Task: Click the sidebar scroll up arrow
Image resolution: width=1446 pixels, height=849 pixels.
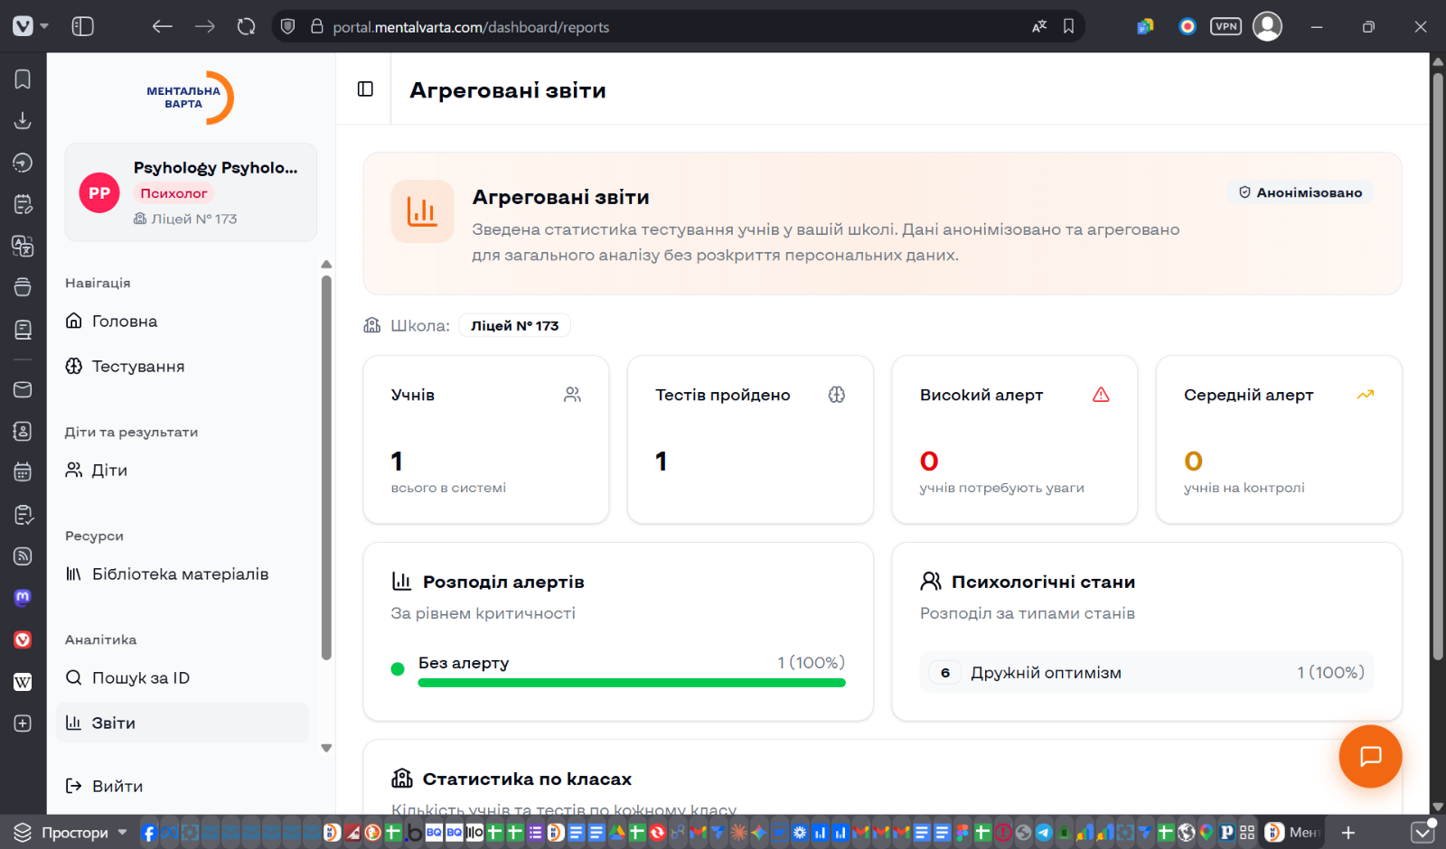Action: (326, 265)
